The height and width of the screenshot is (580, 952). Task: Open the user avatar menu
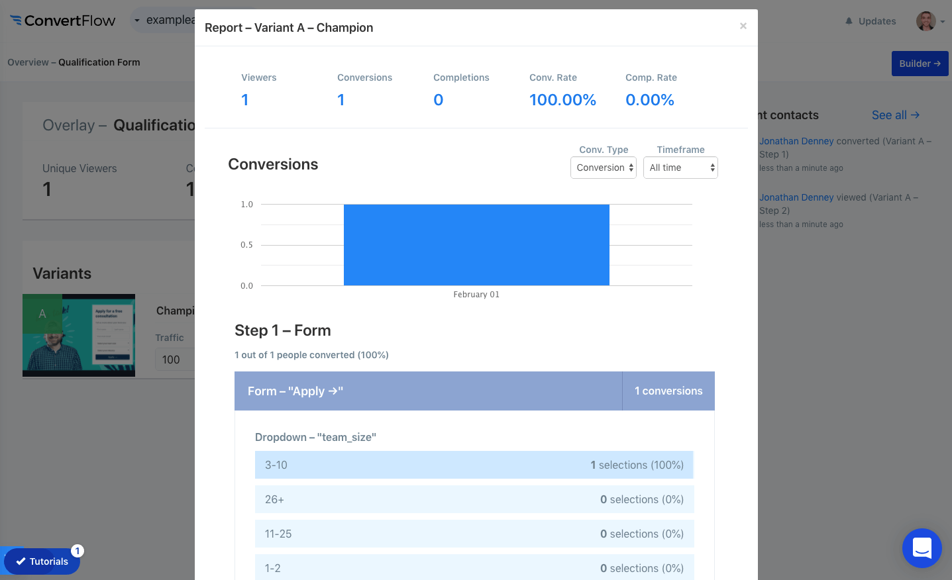(930, 21)
